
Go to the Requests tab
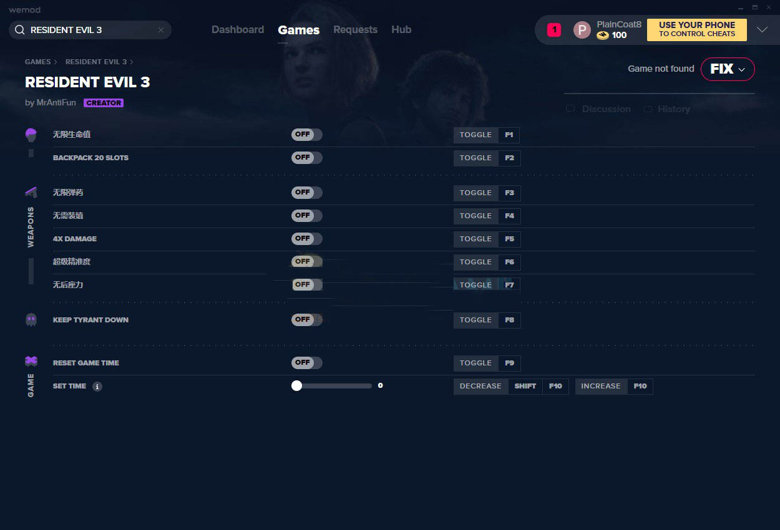click(x=355, y=30)
